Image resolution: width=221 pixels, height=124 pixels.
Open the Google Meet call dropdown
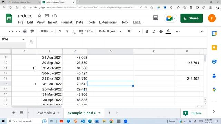[175, 18]
